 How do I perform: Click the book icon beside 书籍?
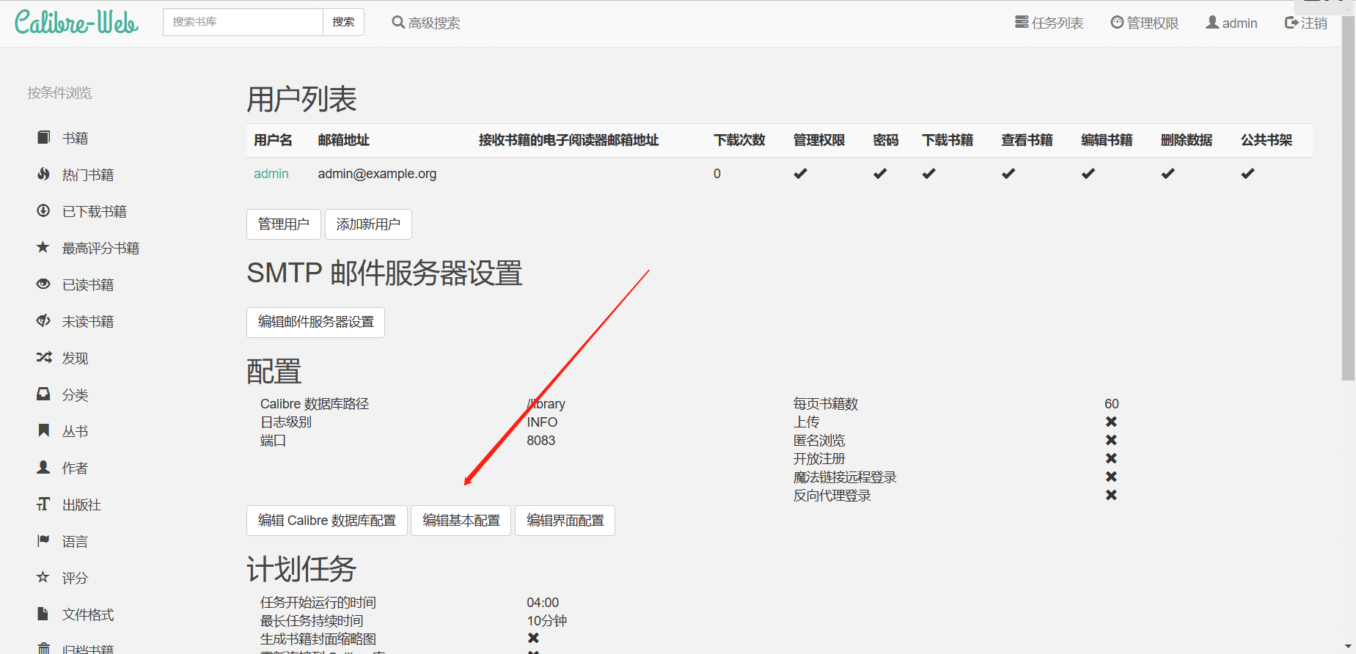click(x=43, y=138)
